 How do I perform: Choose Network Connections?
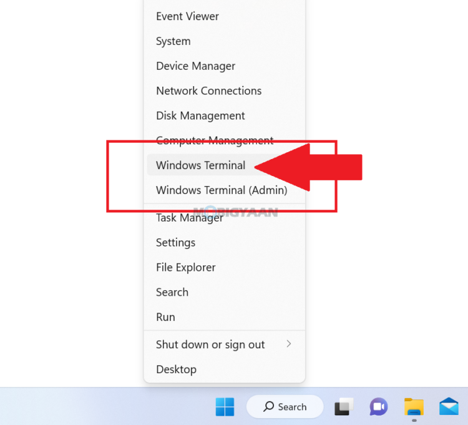tap(225, 90)
